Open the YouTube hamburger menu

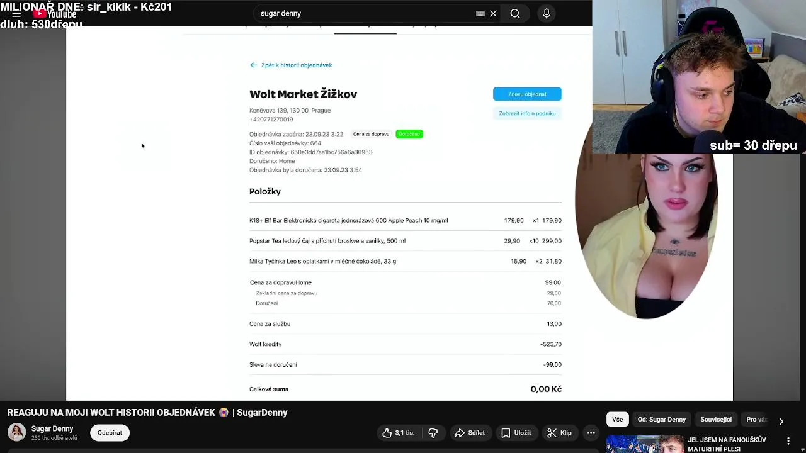pyautogui.click(x=16, y=14)
